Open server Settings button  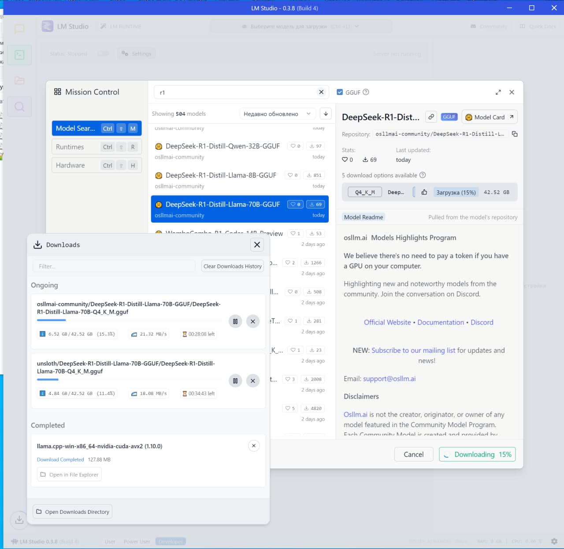pyautogui.click(x=137, y=54)
